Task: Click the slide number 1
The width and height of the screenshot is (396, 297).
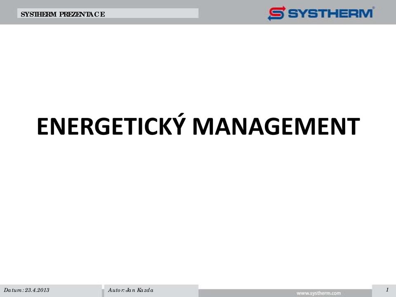Action: 387,290
